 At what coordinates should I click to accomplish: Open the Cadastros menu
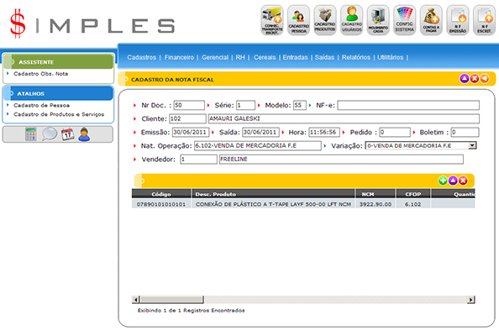pos(142,57)
